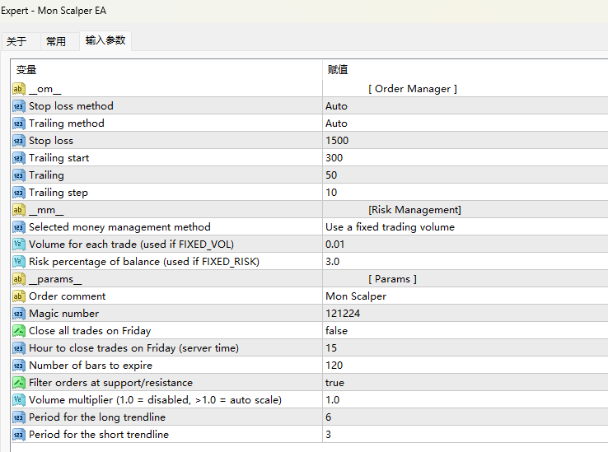Switch to the 常用 tab
This screenshot has width=608, height=452.
(x=56, y=41)
